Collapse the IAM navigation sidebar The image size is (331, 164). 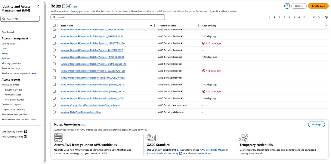point(38,6)
